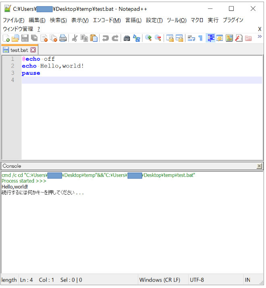Close the test.bat tab with its red X
This screenshot has height=288, width=266.
(x=33, y=50)
